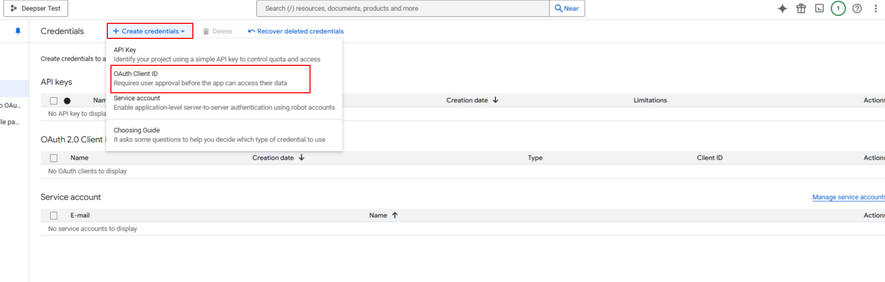Click the Deepser Test project icon
The image size is (885, 282).
[13, 8]
